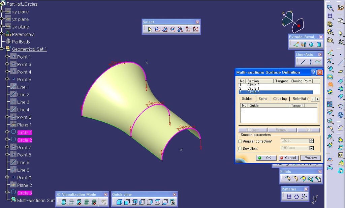The width and height of the screenshot is (345, 208).
Task: Choose the Polyline tool in Line-Axis toolbar
Action: (318, 62)
